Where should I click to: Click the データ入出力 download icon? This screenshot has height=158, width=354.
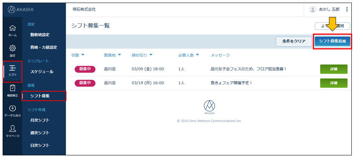point(12,110)
